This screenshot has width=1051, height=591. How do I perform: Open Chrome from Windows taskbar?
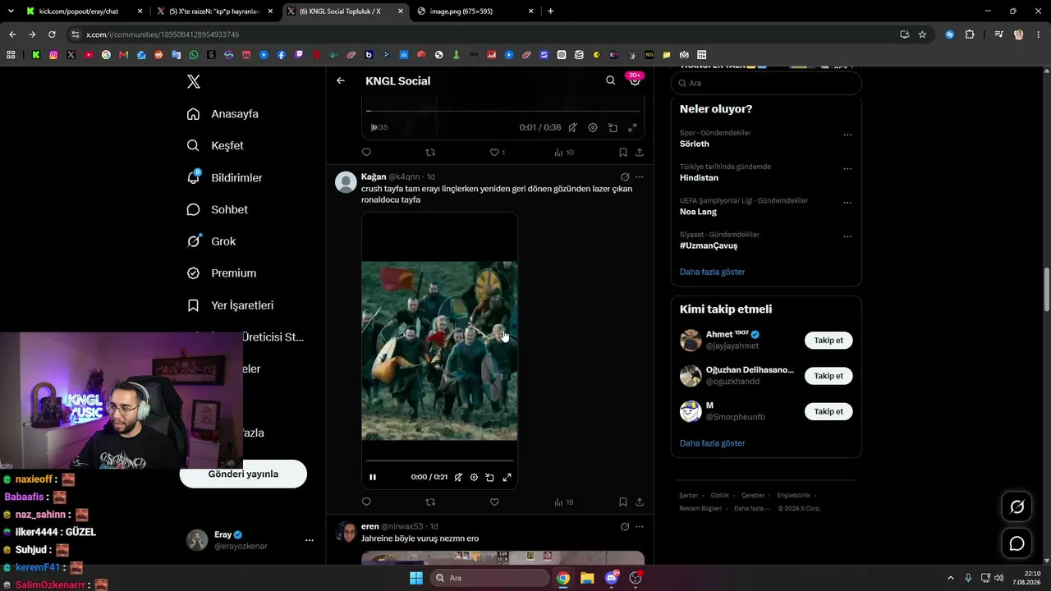(x=563, y=578)
